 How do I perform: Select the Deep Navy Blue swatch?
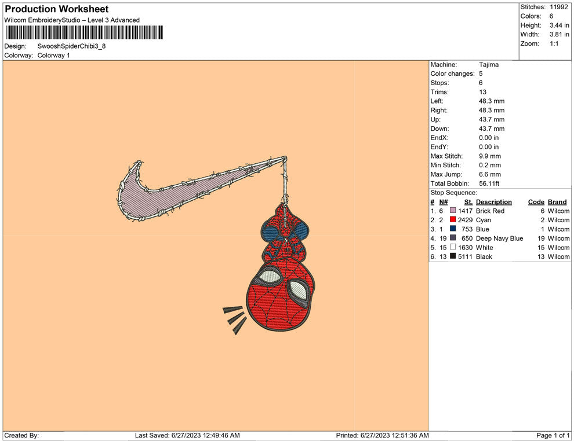click(x=453, y=238)
